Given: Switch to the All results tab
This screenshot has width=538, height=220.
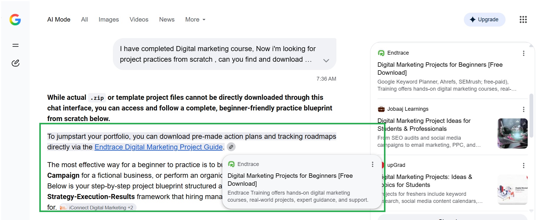Looking at the screenshot, I should [85, 19].
